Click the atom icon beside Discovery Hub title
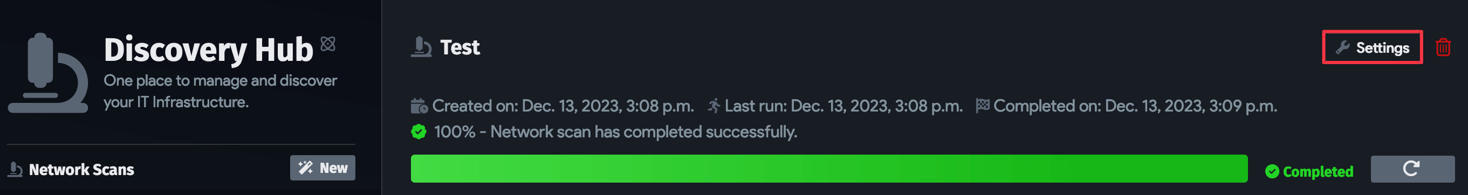 (x=328, y=44)
